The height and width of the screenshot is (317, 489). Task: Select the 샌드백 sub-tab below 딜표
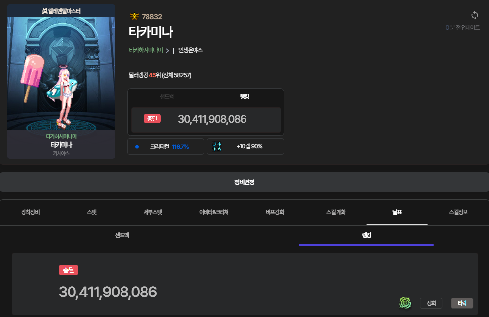coord(122,235)
